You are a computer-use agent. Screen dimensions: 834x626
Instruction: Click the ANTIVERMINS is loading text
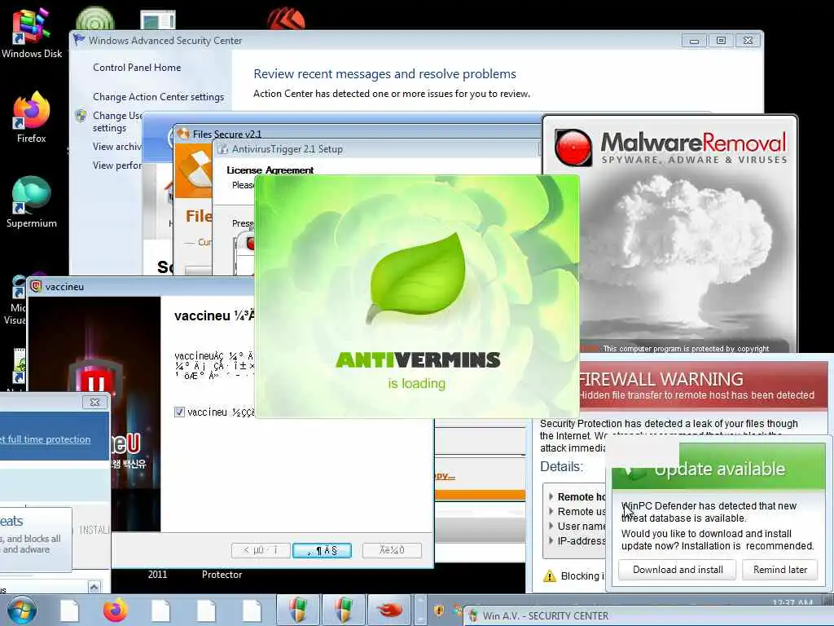click(418, 370)
